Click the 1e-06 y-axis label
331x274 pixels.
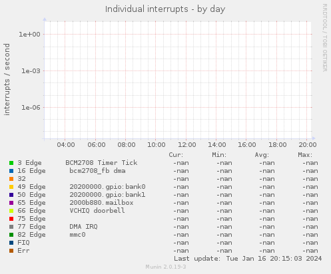coord(31,108)
